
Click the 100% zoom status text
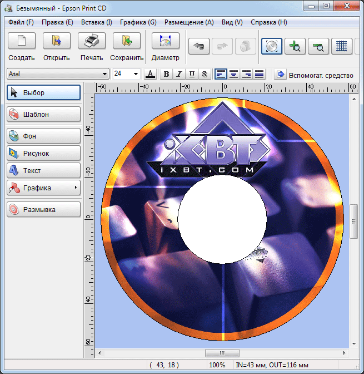point(217,365)
